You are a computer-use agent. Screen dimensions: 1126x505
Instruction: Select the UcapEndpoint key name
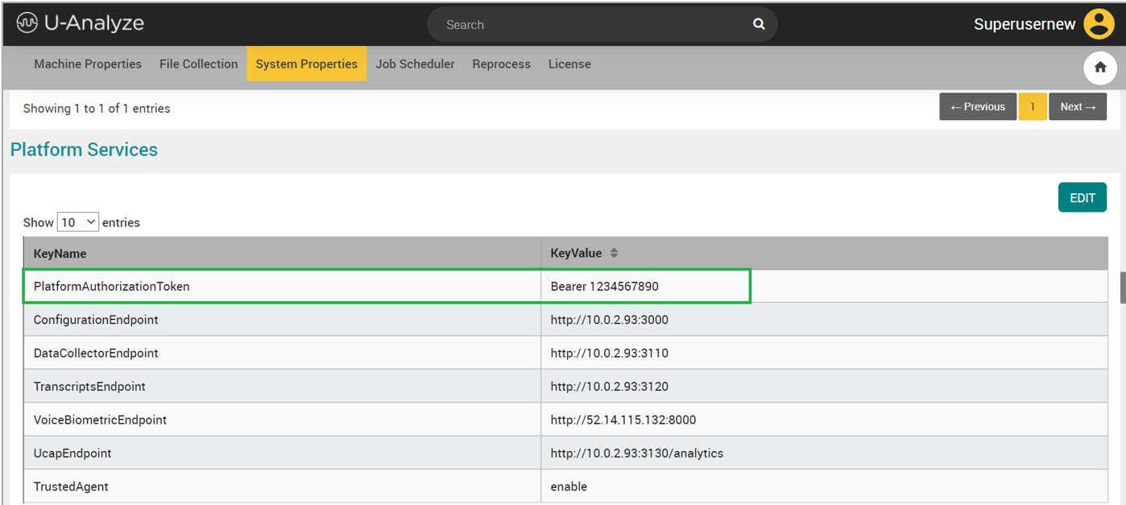[72, 453]
